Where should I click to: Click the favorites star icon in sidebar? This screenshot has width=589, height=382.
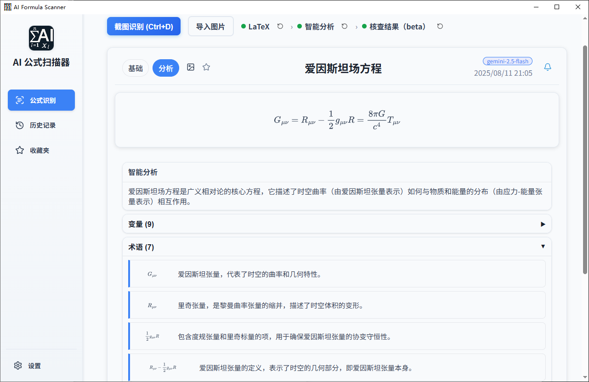pos(20,150)
